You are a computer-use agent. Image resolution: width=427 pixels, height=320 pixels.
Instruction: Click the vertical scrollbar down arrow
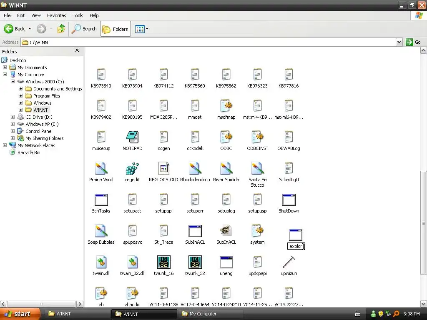[x=424, y=304]
